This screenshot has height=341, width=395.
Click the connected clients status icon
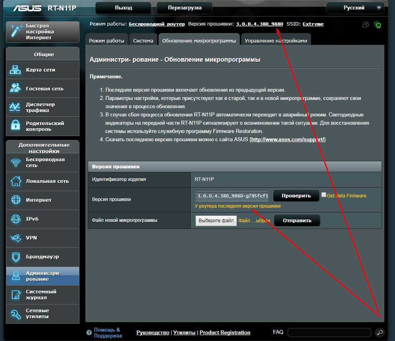365,24
